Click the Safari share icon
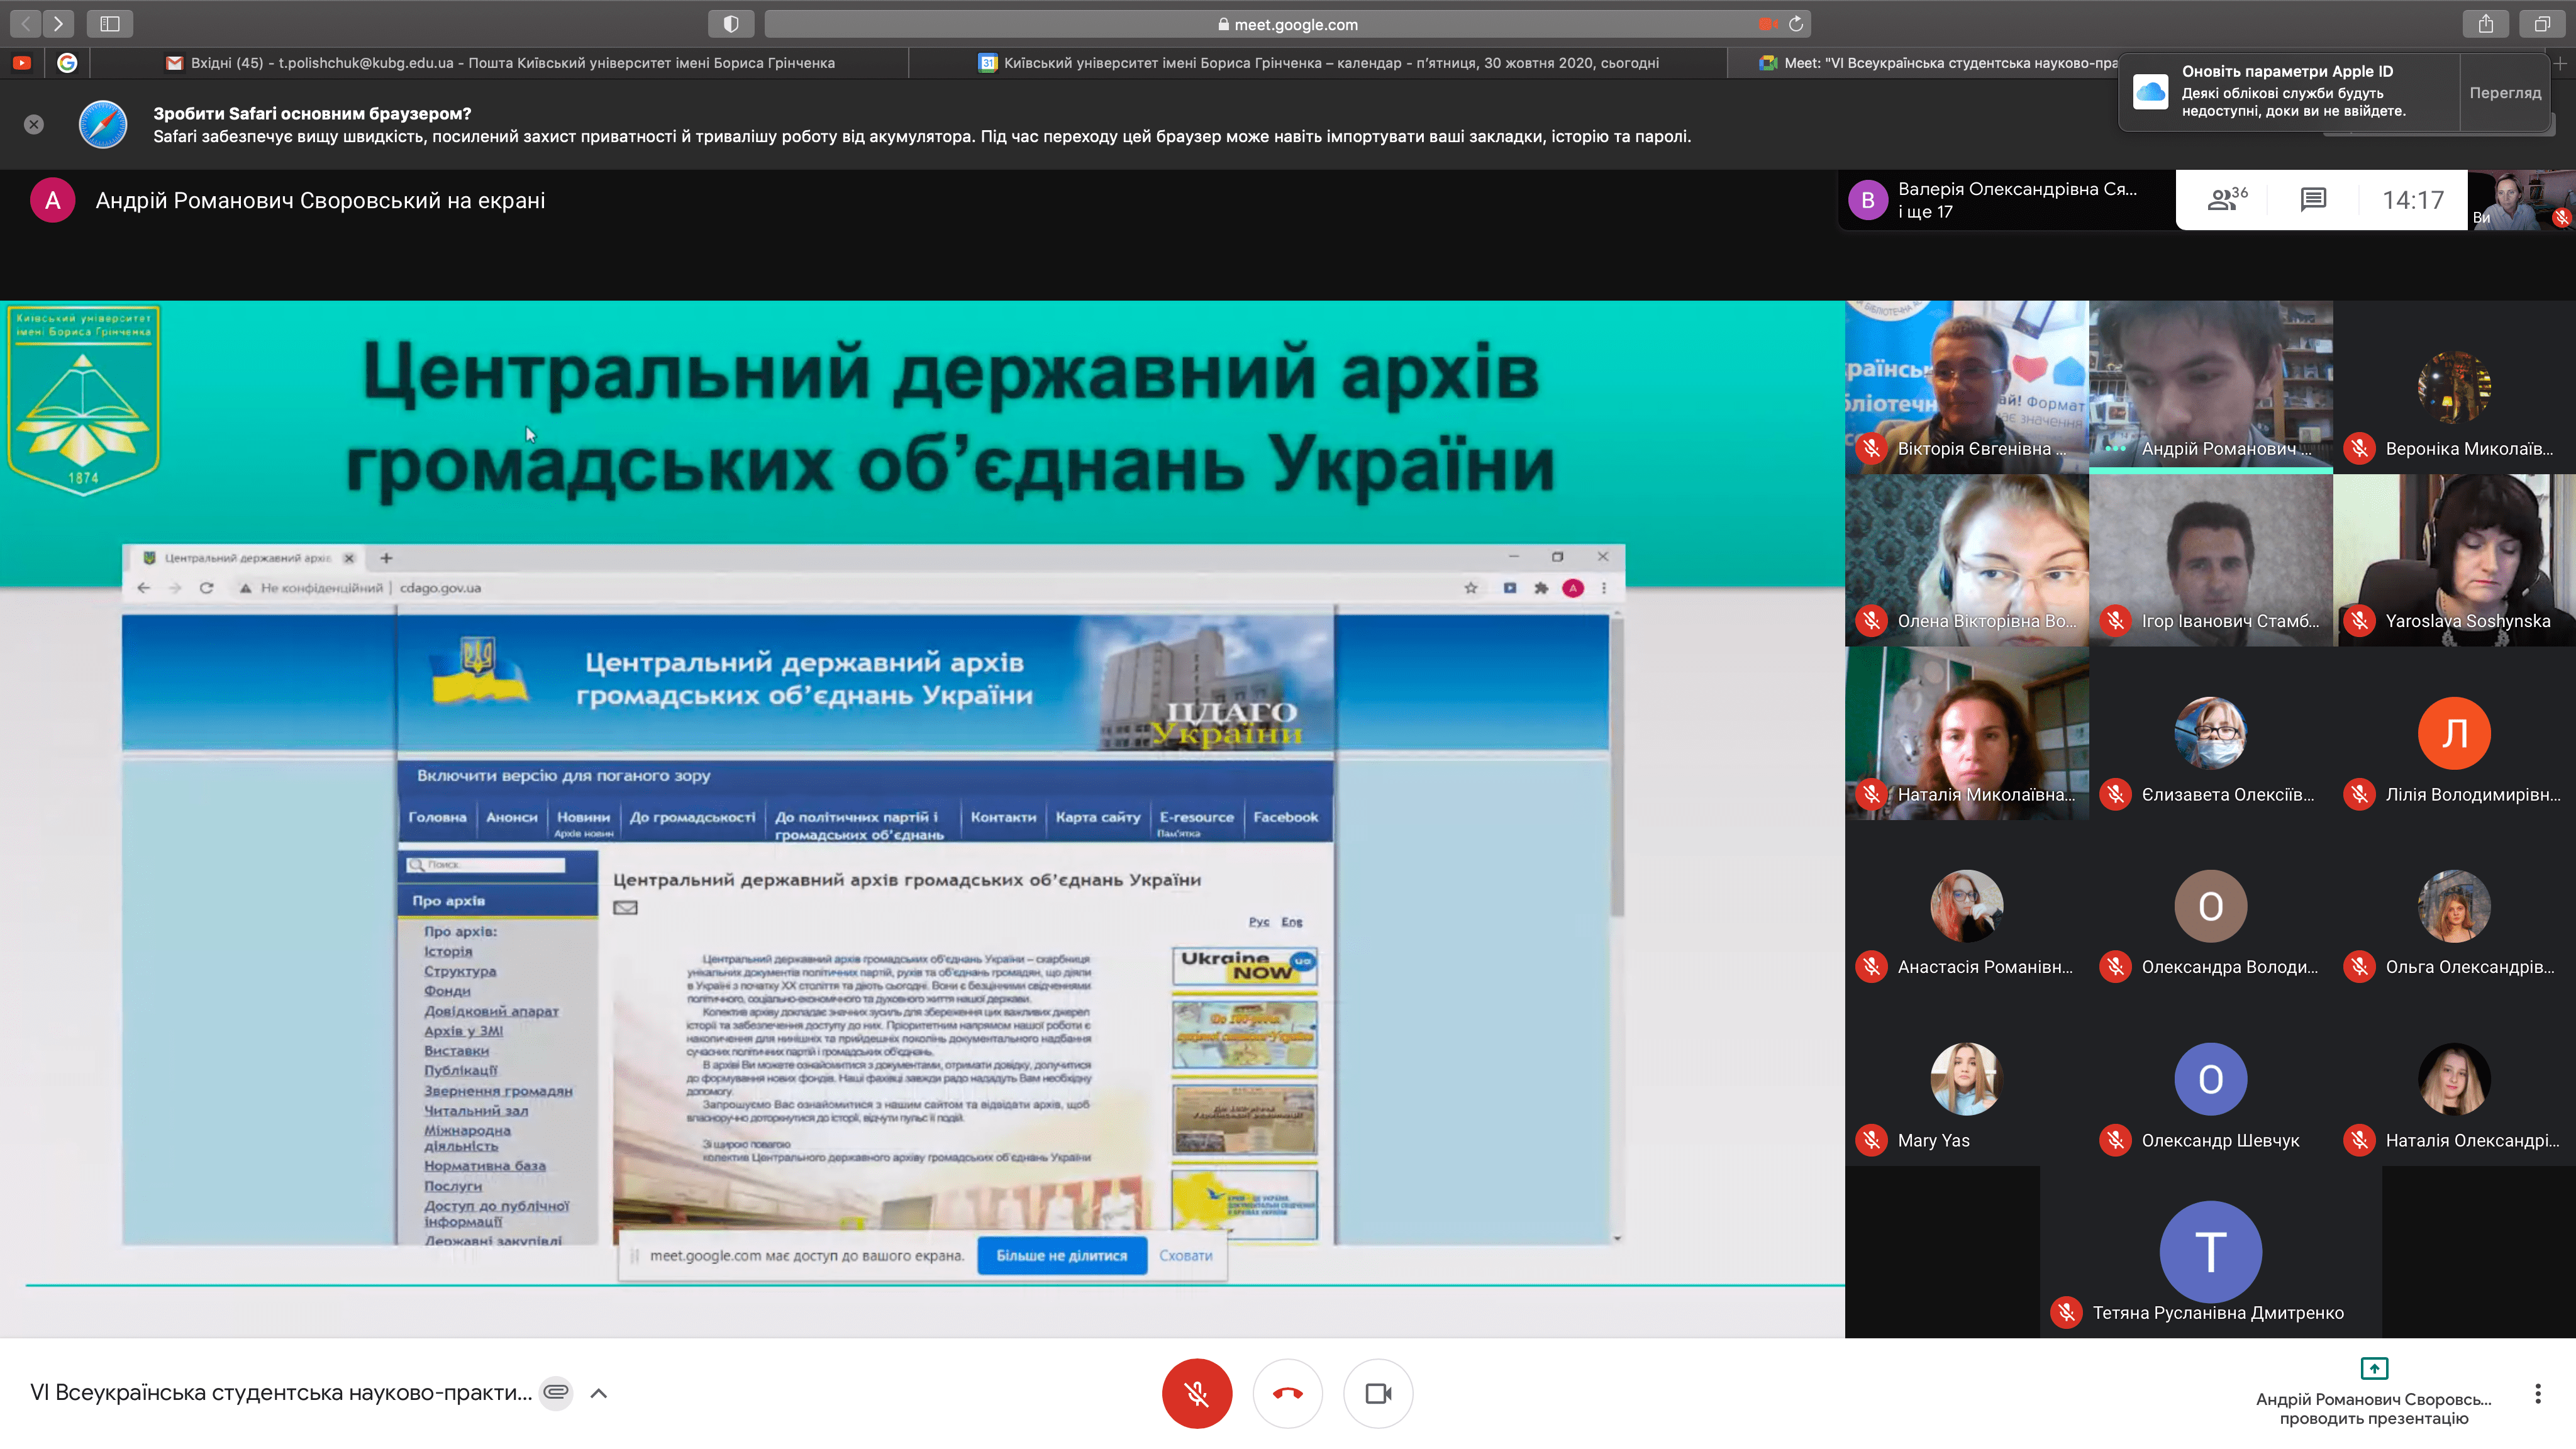Screen dimensions: 2576x1449 point(2485,24)
